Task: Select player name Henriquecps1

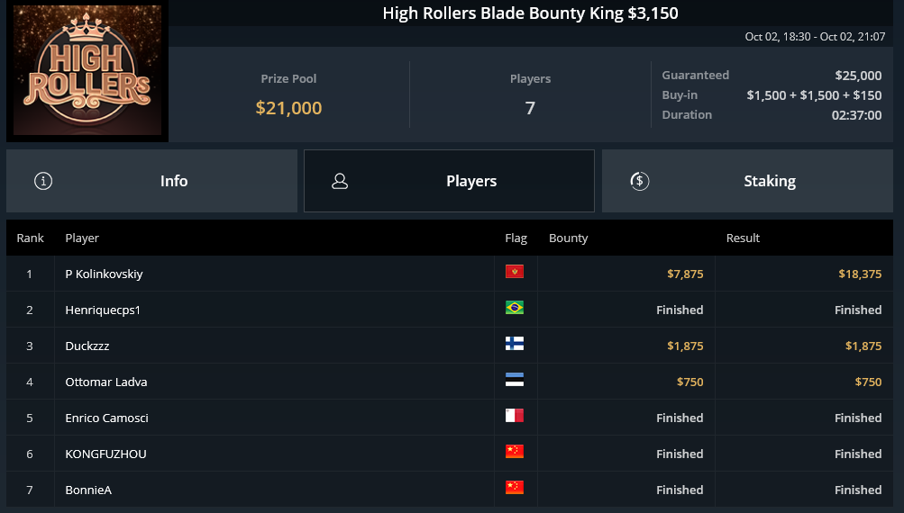Action: coord(103,310)
